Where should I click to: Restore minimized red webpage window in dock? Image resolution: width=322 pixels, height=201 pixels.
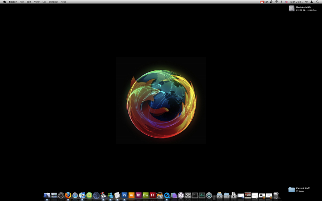coord(248,196)
